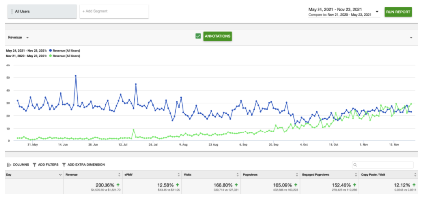Click the table search field
Screen dimensions: 424x198
383,165
